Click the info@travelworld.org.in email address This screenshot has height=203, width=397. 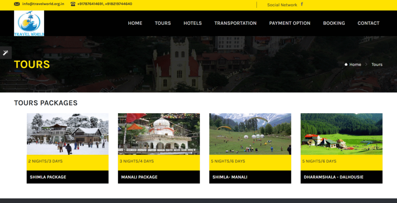pos(43,4)
